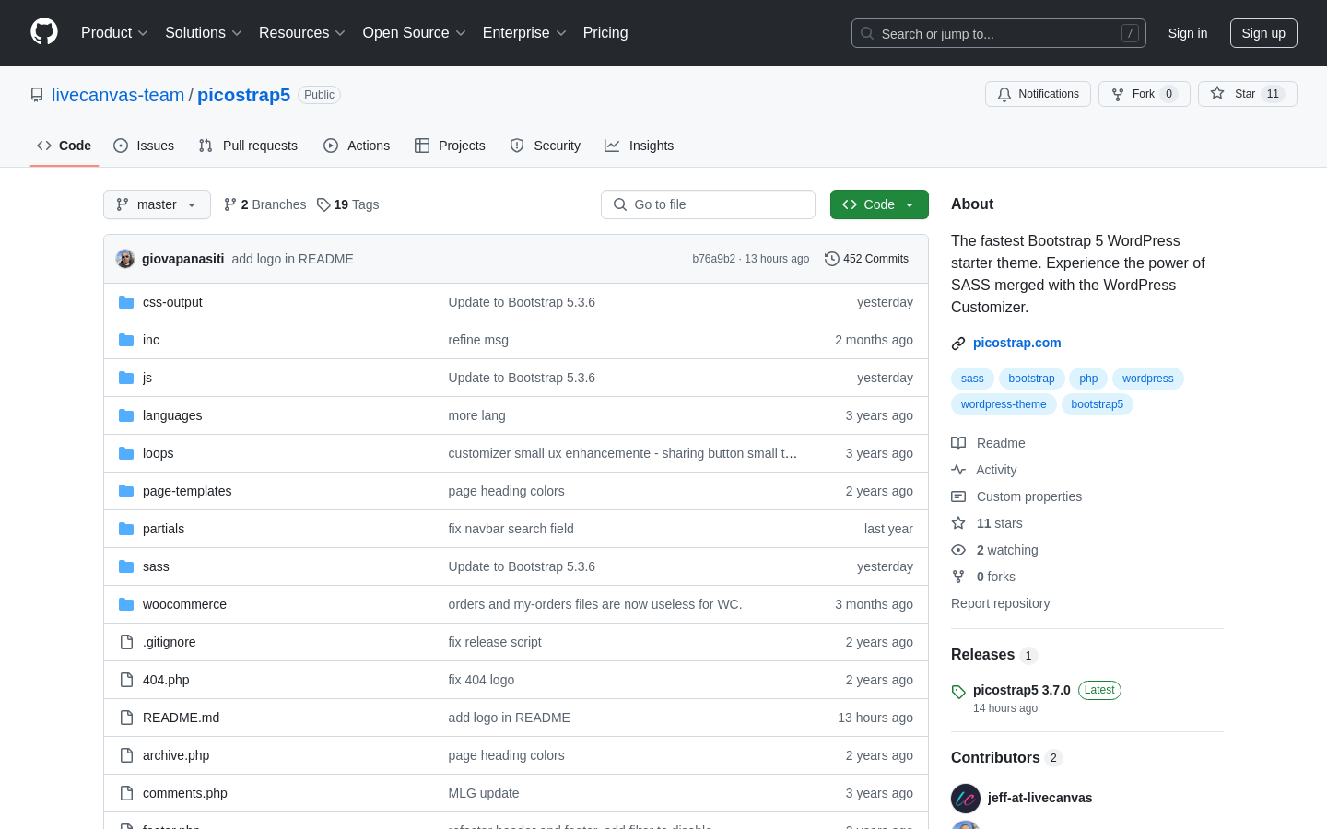
Task: Expand the Resources dropdown menu
Action: [x=302, y=33]
